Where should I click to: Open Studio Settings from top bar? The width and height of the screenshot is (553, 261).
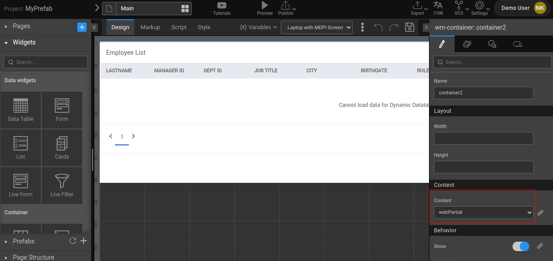point(480,8)
